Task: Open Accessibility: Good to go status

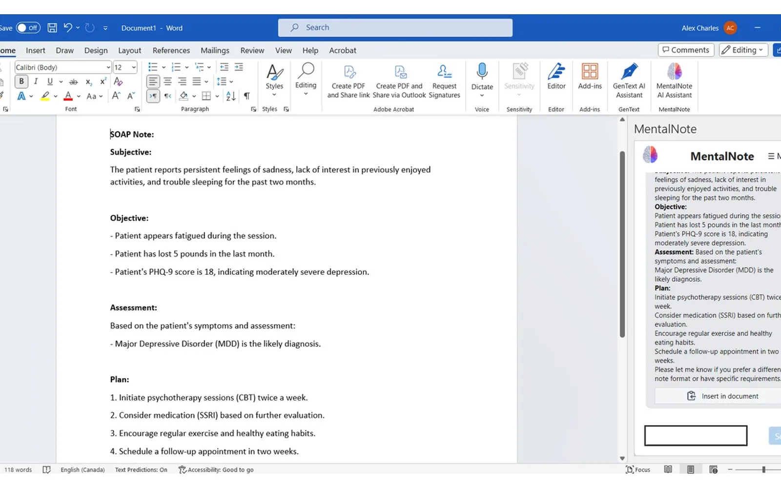Action: point(216,469)
